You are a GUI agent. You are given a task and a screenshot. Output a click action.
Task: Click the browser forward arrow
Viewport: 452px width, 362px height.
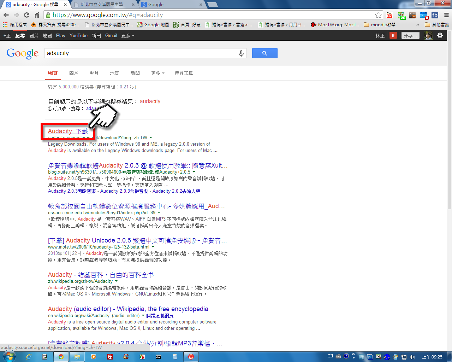(16, 15)
